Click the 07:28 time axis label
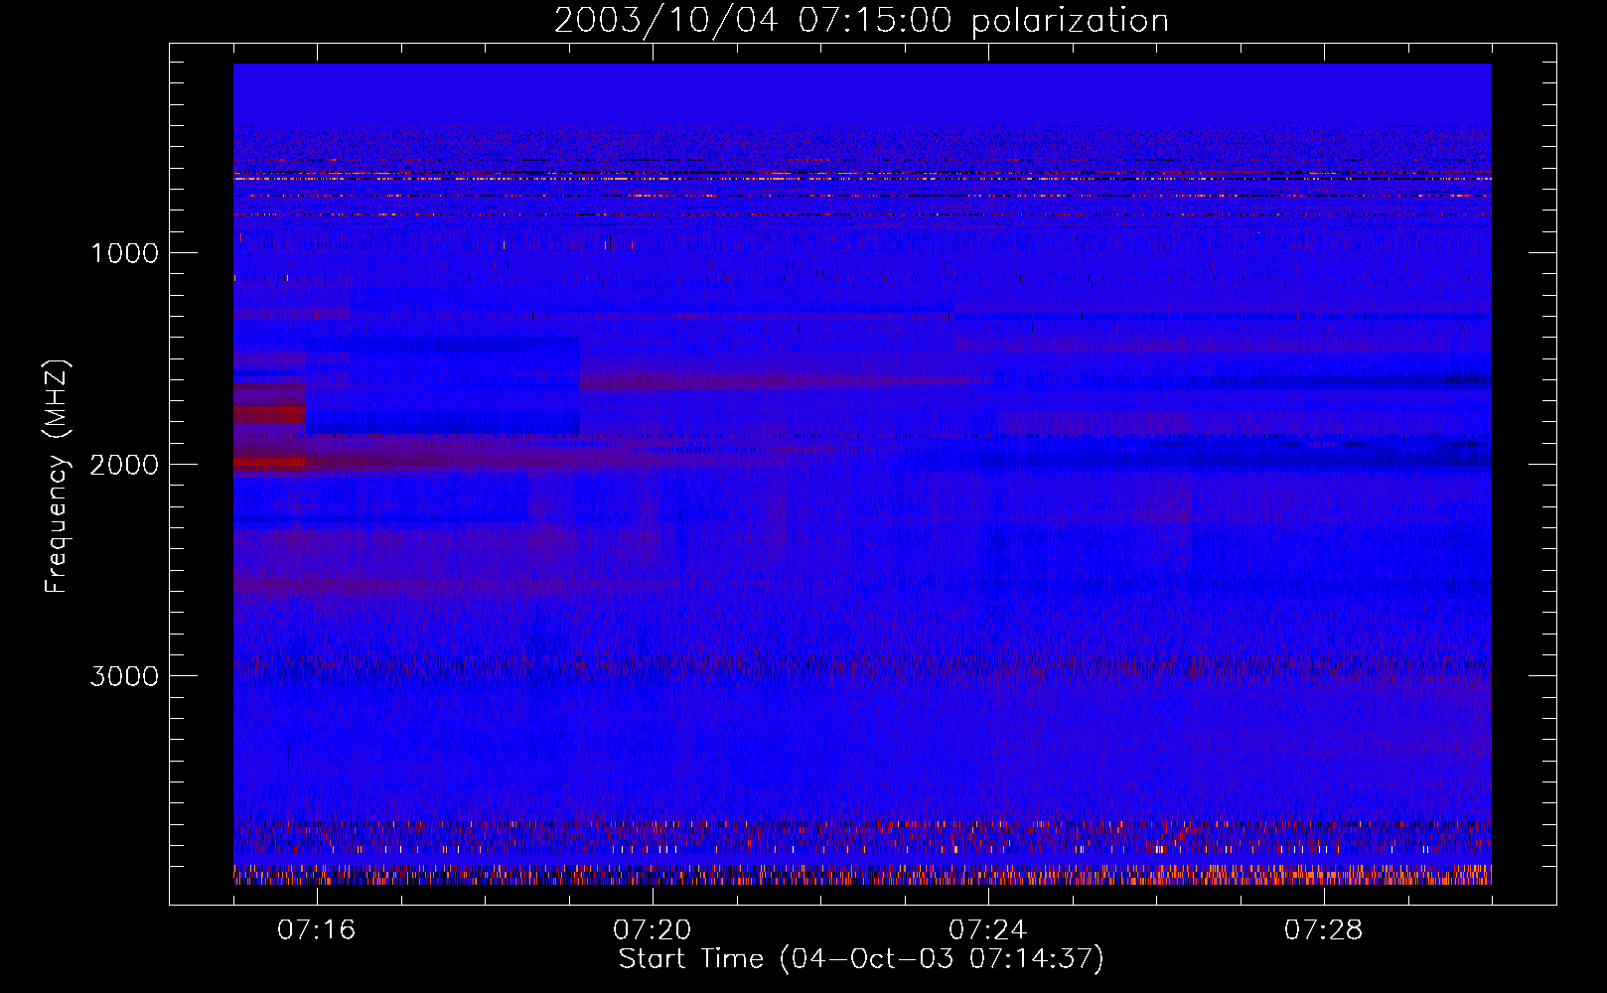 pyautogui.click(x=1324, y=929)
